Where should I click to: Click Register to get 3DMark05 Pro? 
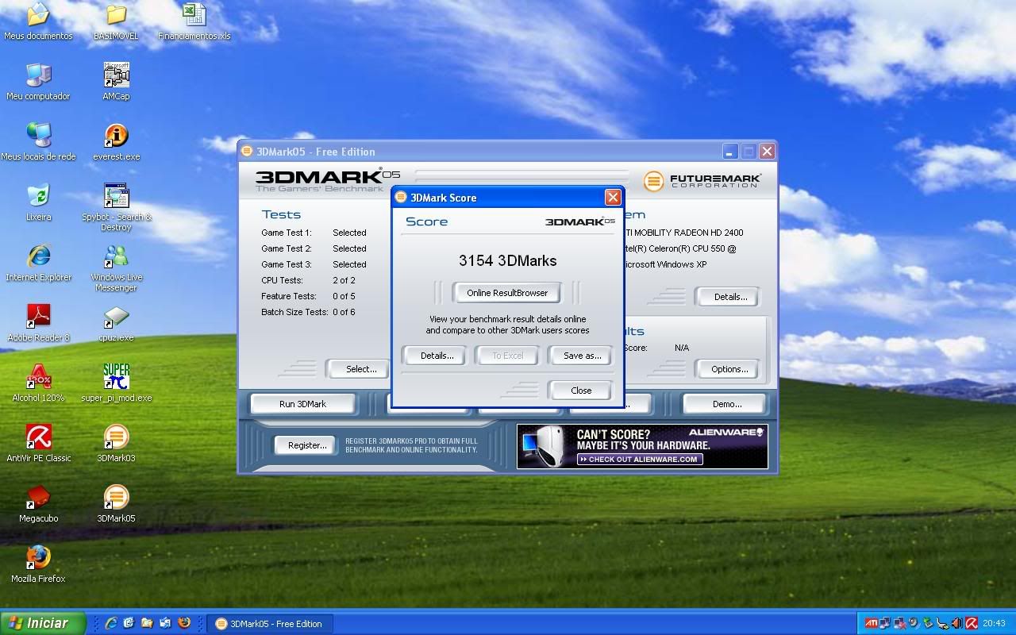[305, 444]
